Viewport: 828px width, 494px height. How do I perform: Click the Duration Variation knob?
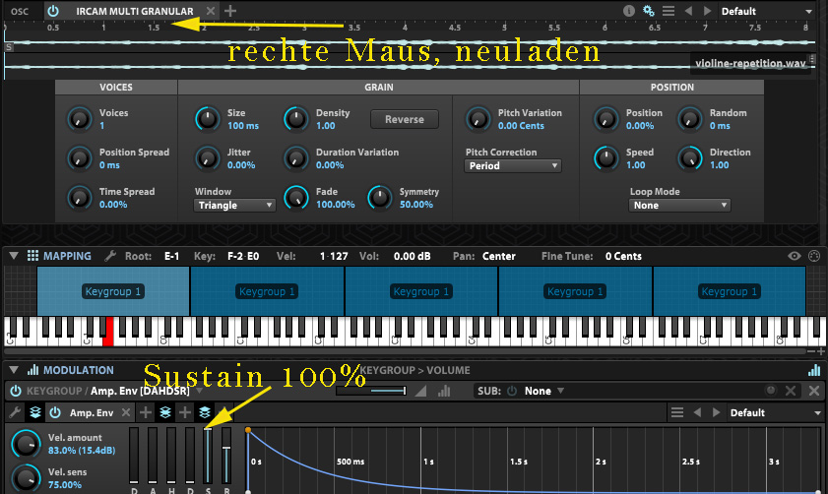point(295,158)
